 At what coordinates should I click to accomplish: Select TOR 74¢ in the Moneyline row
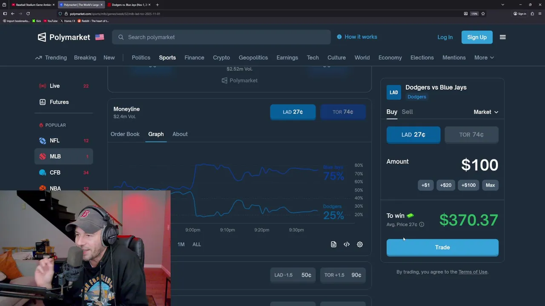[x=343, y=112]
